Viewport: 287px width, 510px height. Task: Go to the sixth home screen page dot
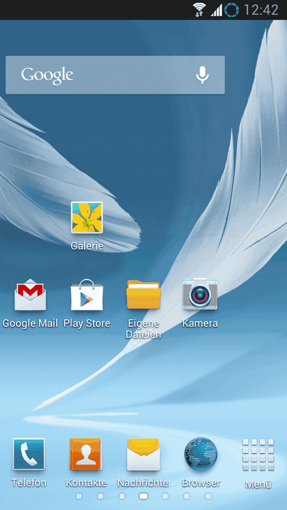[x=186, y=496]
